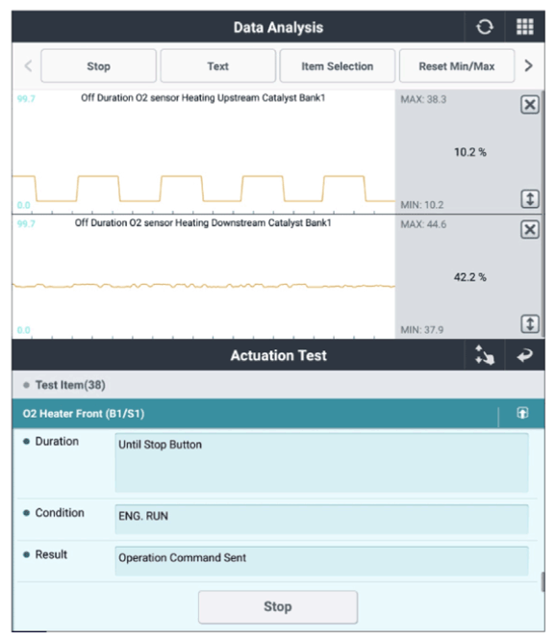Screen dimensions: 555x641
Task: Go to previous toolbar page with left chevron
Action: tap(28, 65)
